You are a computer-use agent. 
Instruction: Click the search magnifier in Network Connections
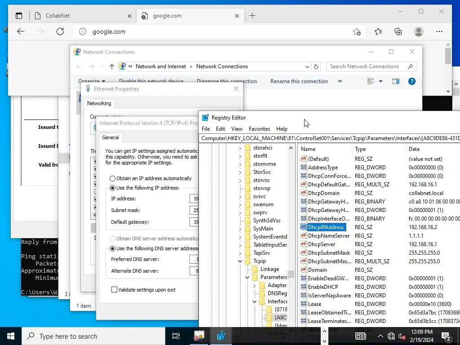click(x=411, y=66)
